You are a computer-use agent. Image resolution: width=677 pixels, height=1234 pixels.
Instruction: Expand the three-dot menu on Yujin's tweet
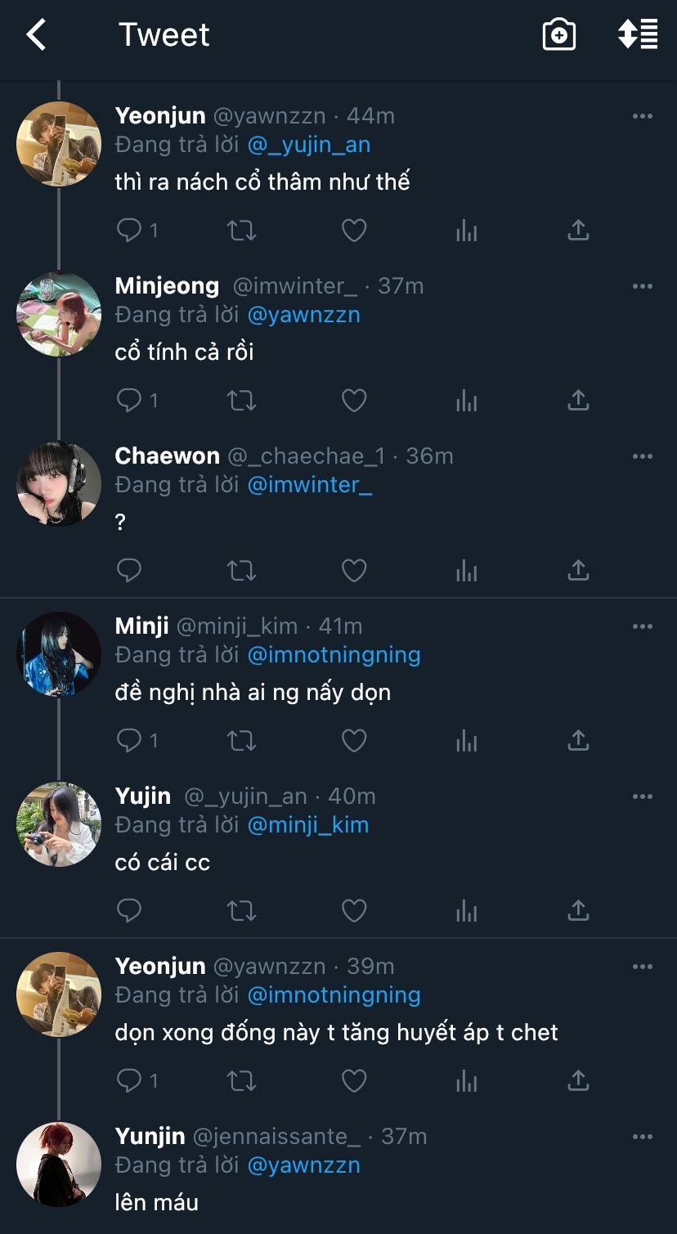pyautogui.click(x=643, y=796)
